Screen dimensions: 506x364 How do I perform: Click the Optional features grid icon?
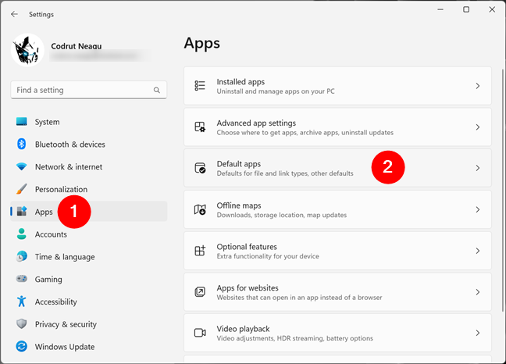pos(200,251)
